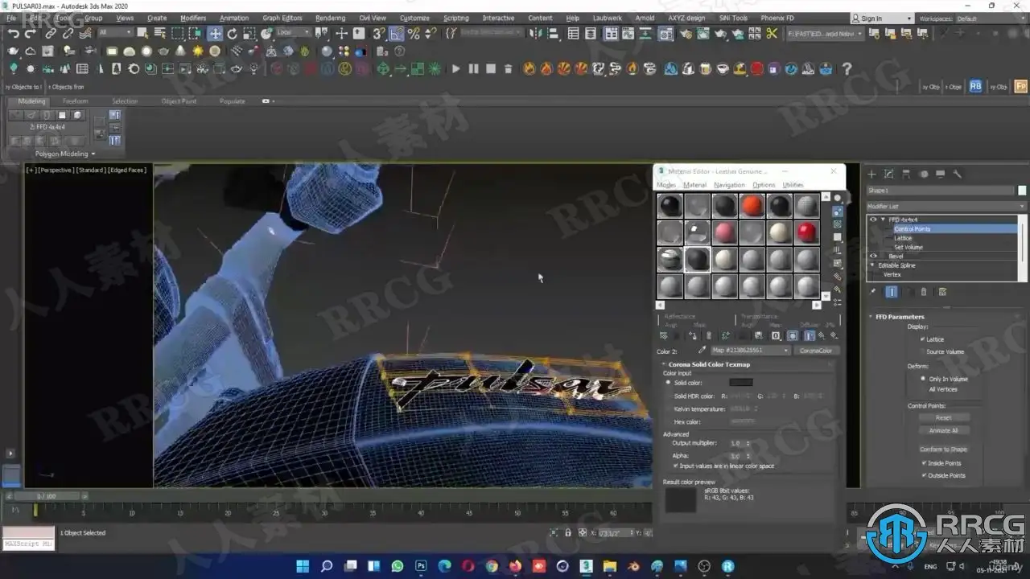Click the trash can icon beside stop

(x=508, y=69)
